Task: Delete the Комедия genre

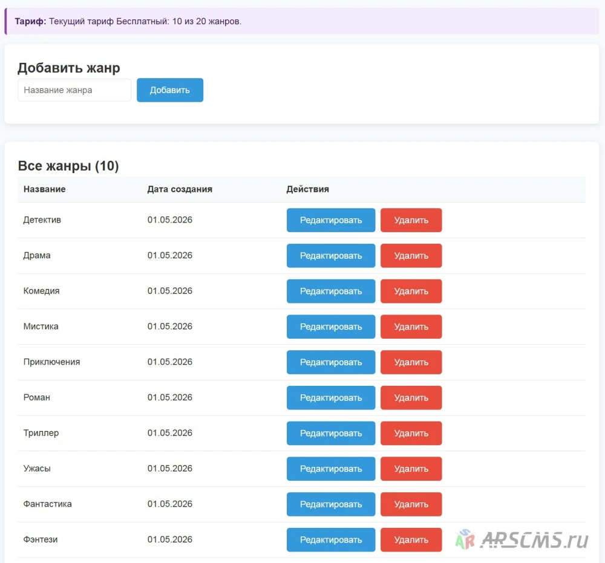Action: [411, 291]
